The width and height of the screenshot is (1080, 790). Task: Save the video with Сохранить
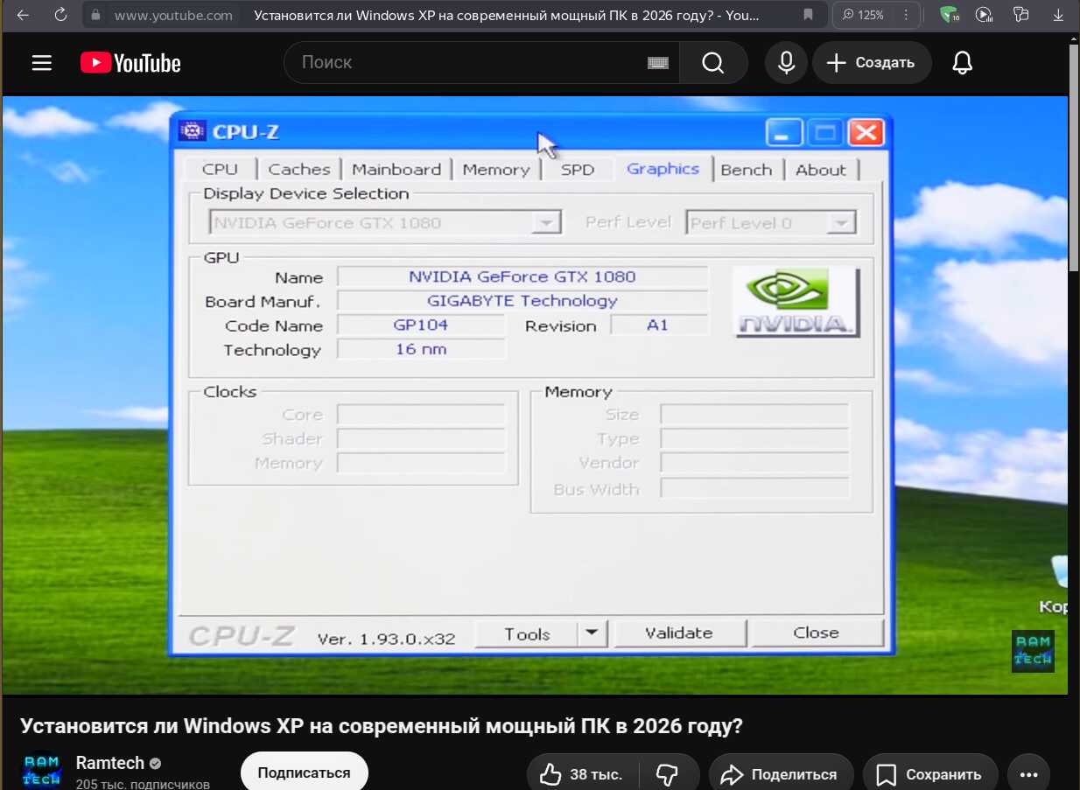point(930,774)
